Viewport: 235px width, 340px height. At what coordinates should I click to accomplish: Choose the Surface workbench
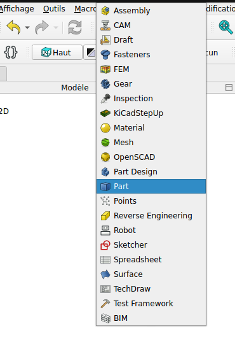coord(151,274)
